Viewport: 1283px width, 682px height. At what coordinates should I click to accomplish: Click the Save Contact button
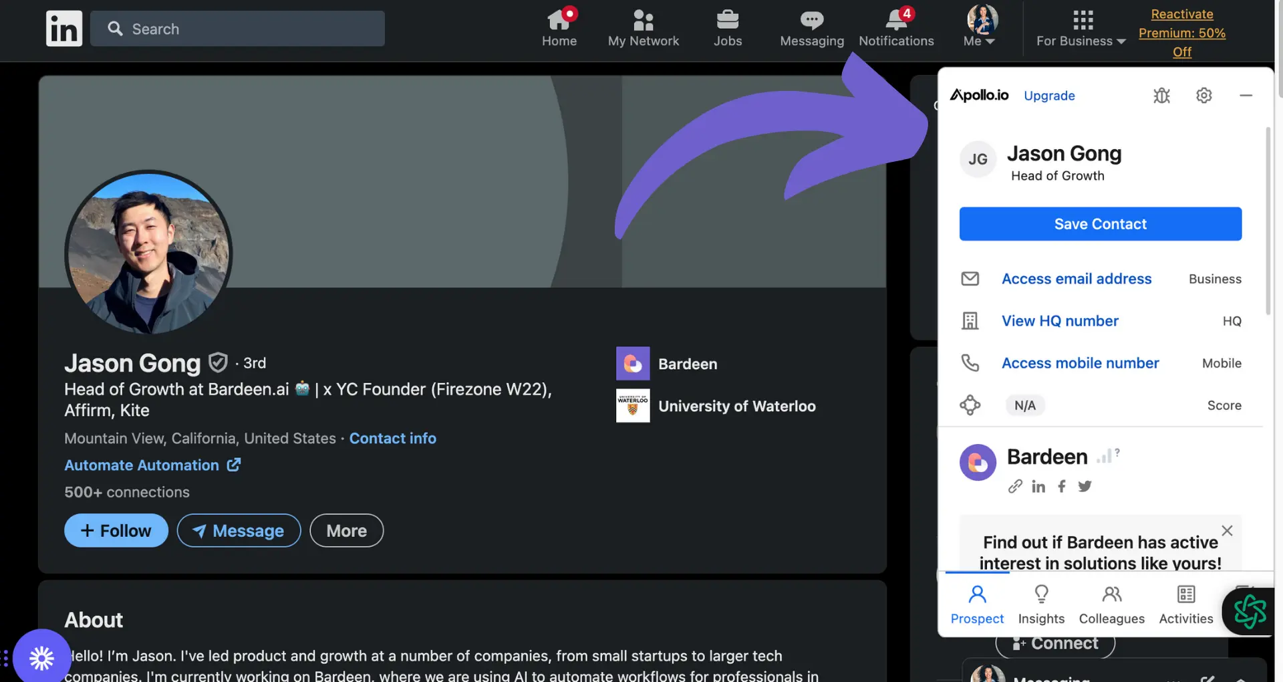tap(1100, 224)
